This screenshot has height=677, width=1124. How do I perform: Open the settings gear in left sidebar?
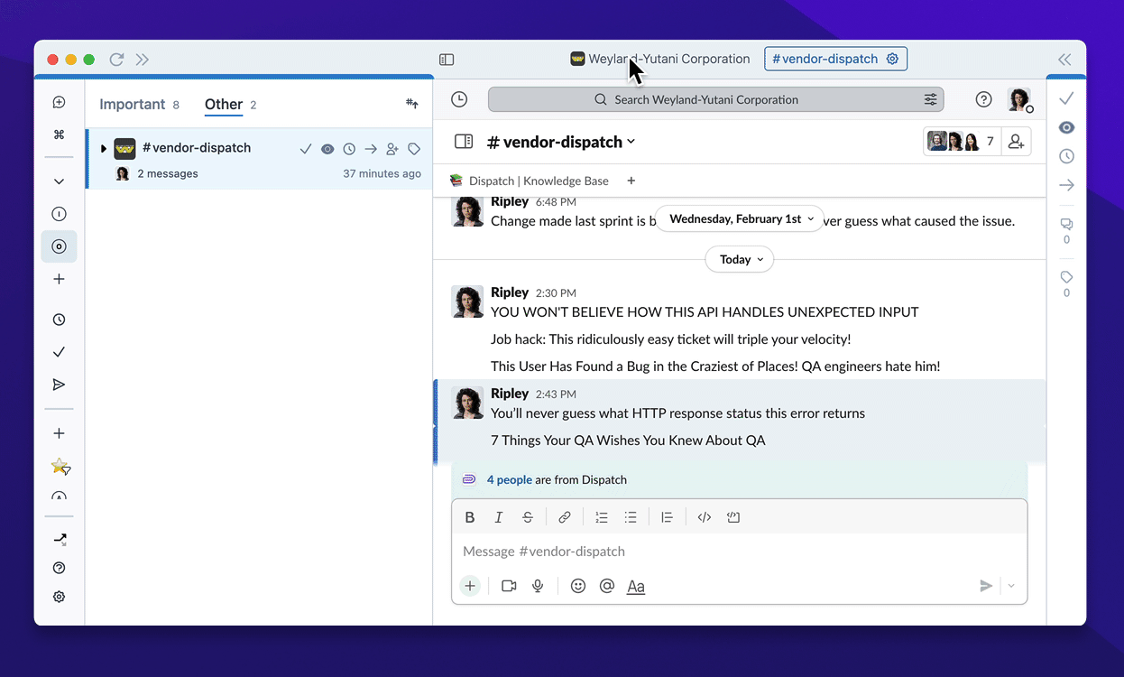[x=59, y=597]
